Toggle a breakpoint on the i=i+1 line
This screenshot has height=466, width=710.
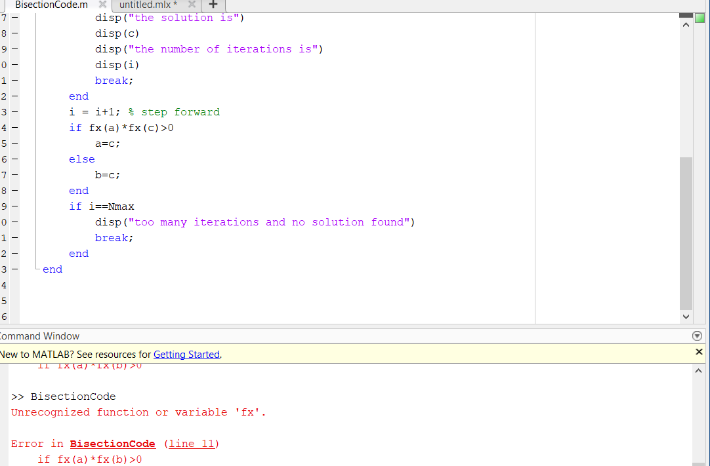pyautogui.click(x=13, y=111)
